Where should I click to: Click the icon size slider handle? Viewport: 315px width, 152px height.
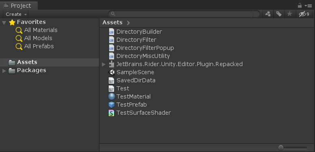(x=281, y=148)
